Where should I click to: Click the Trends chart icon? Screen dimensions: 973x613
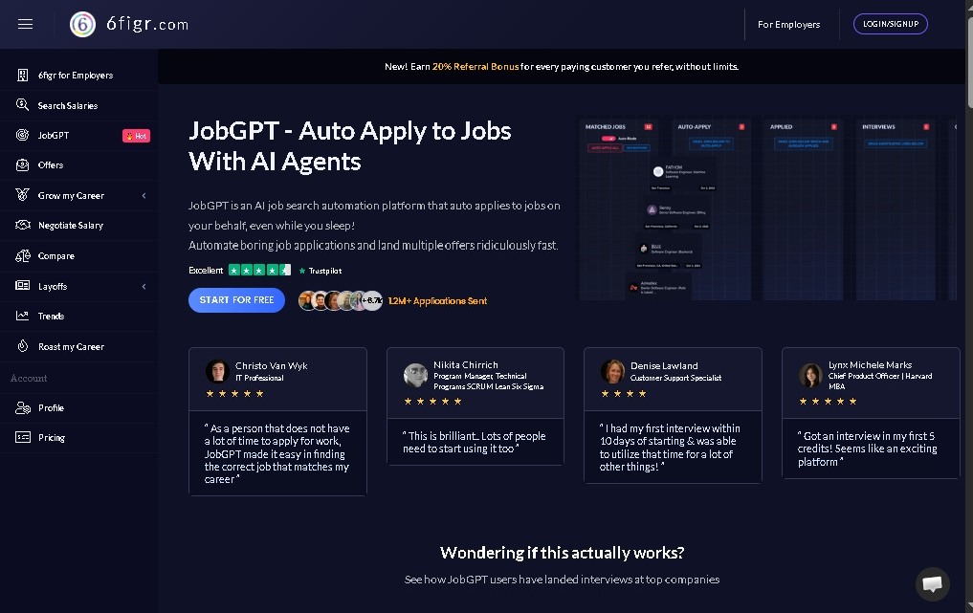(22, 316)
